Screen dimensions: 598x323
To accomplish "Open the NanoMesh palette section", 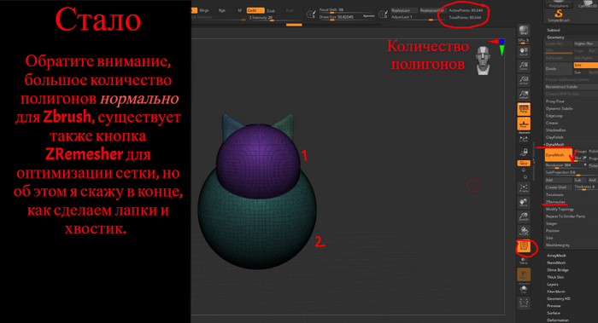I will (556, 262).
